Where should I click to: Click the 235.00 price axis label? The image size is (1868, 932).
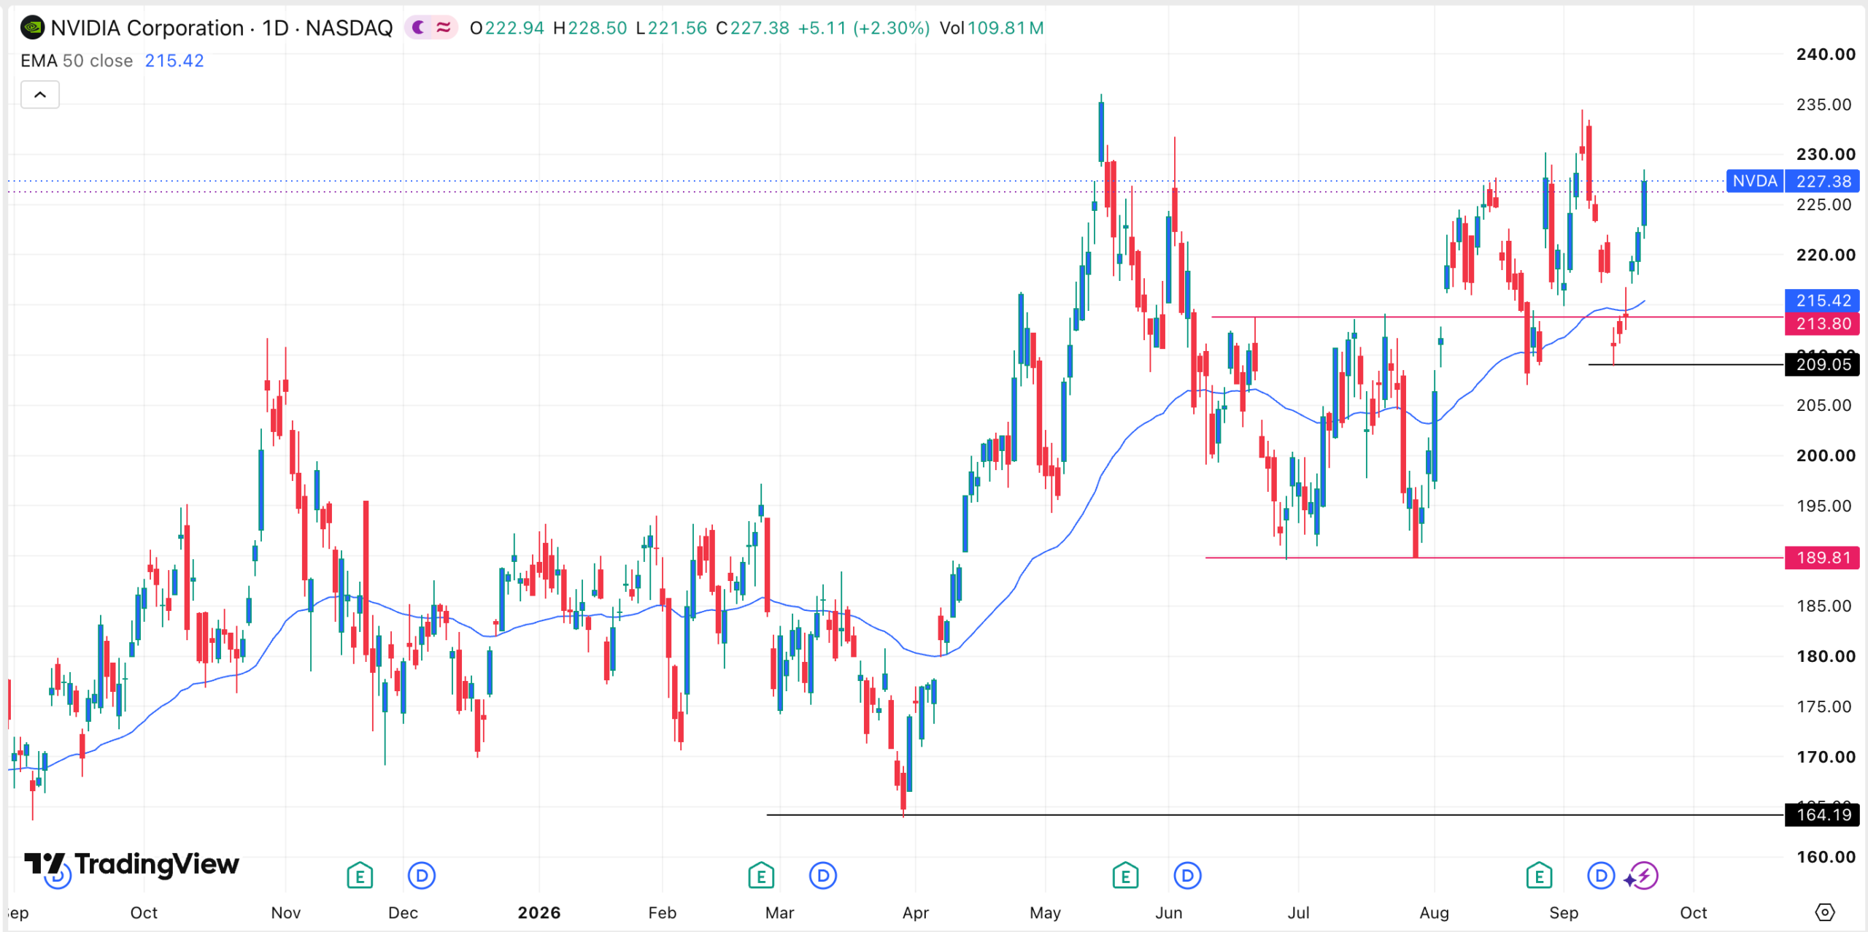coord(1824,104)
